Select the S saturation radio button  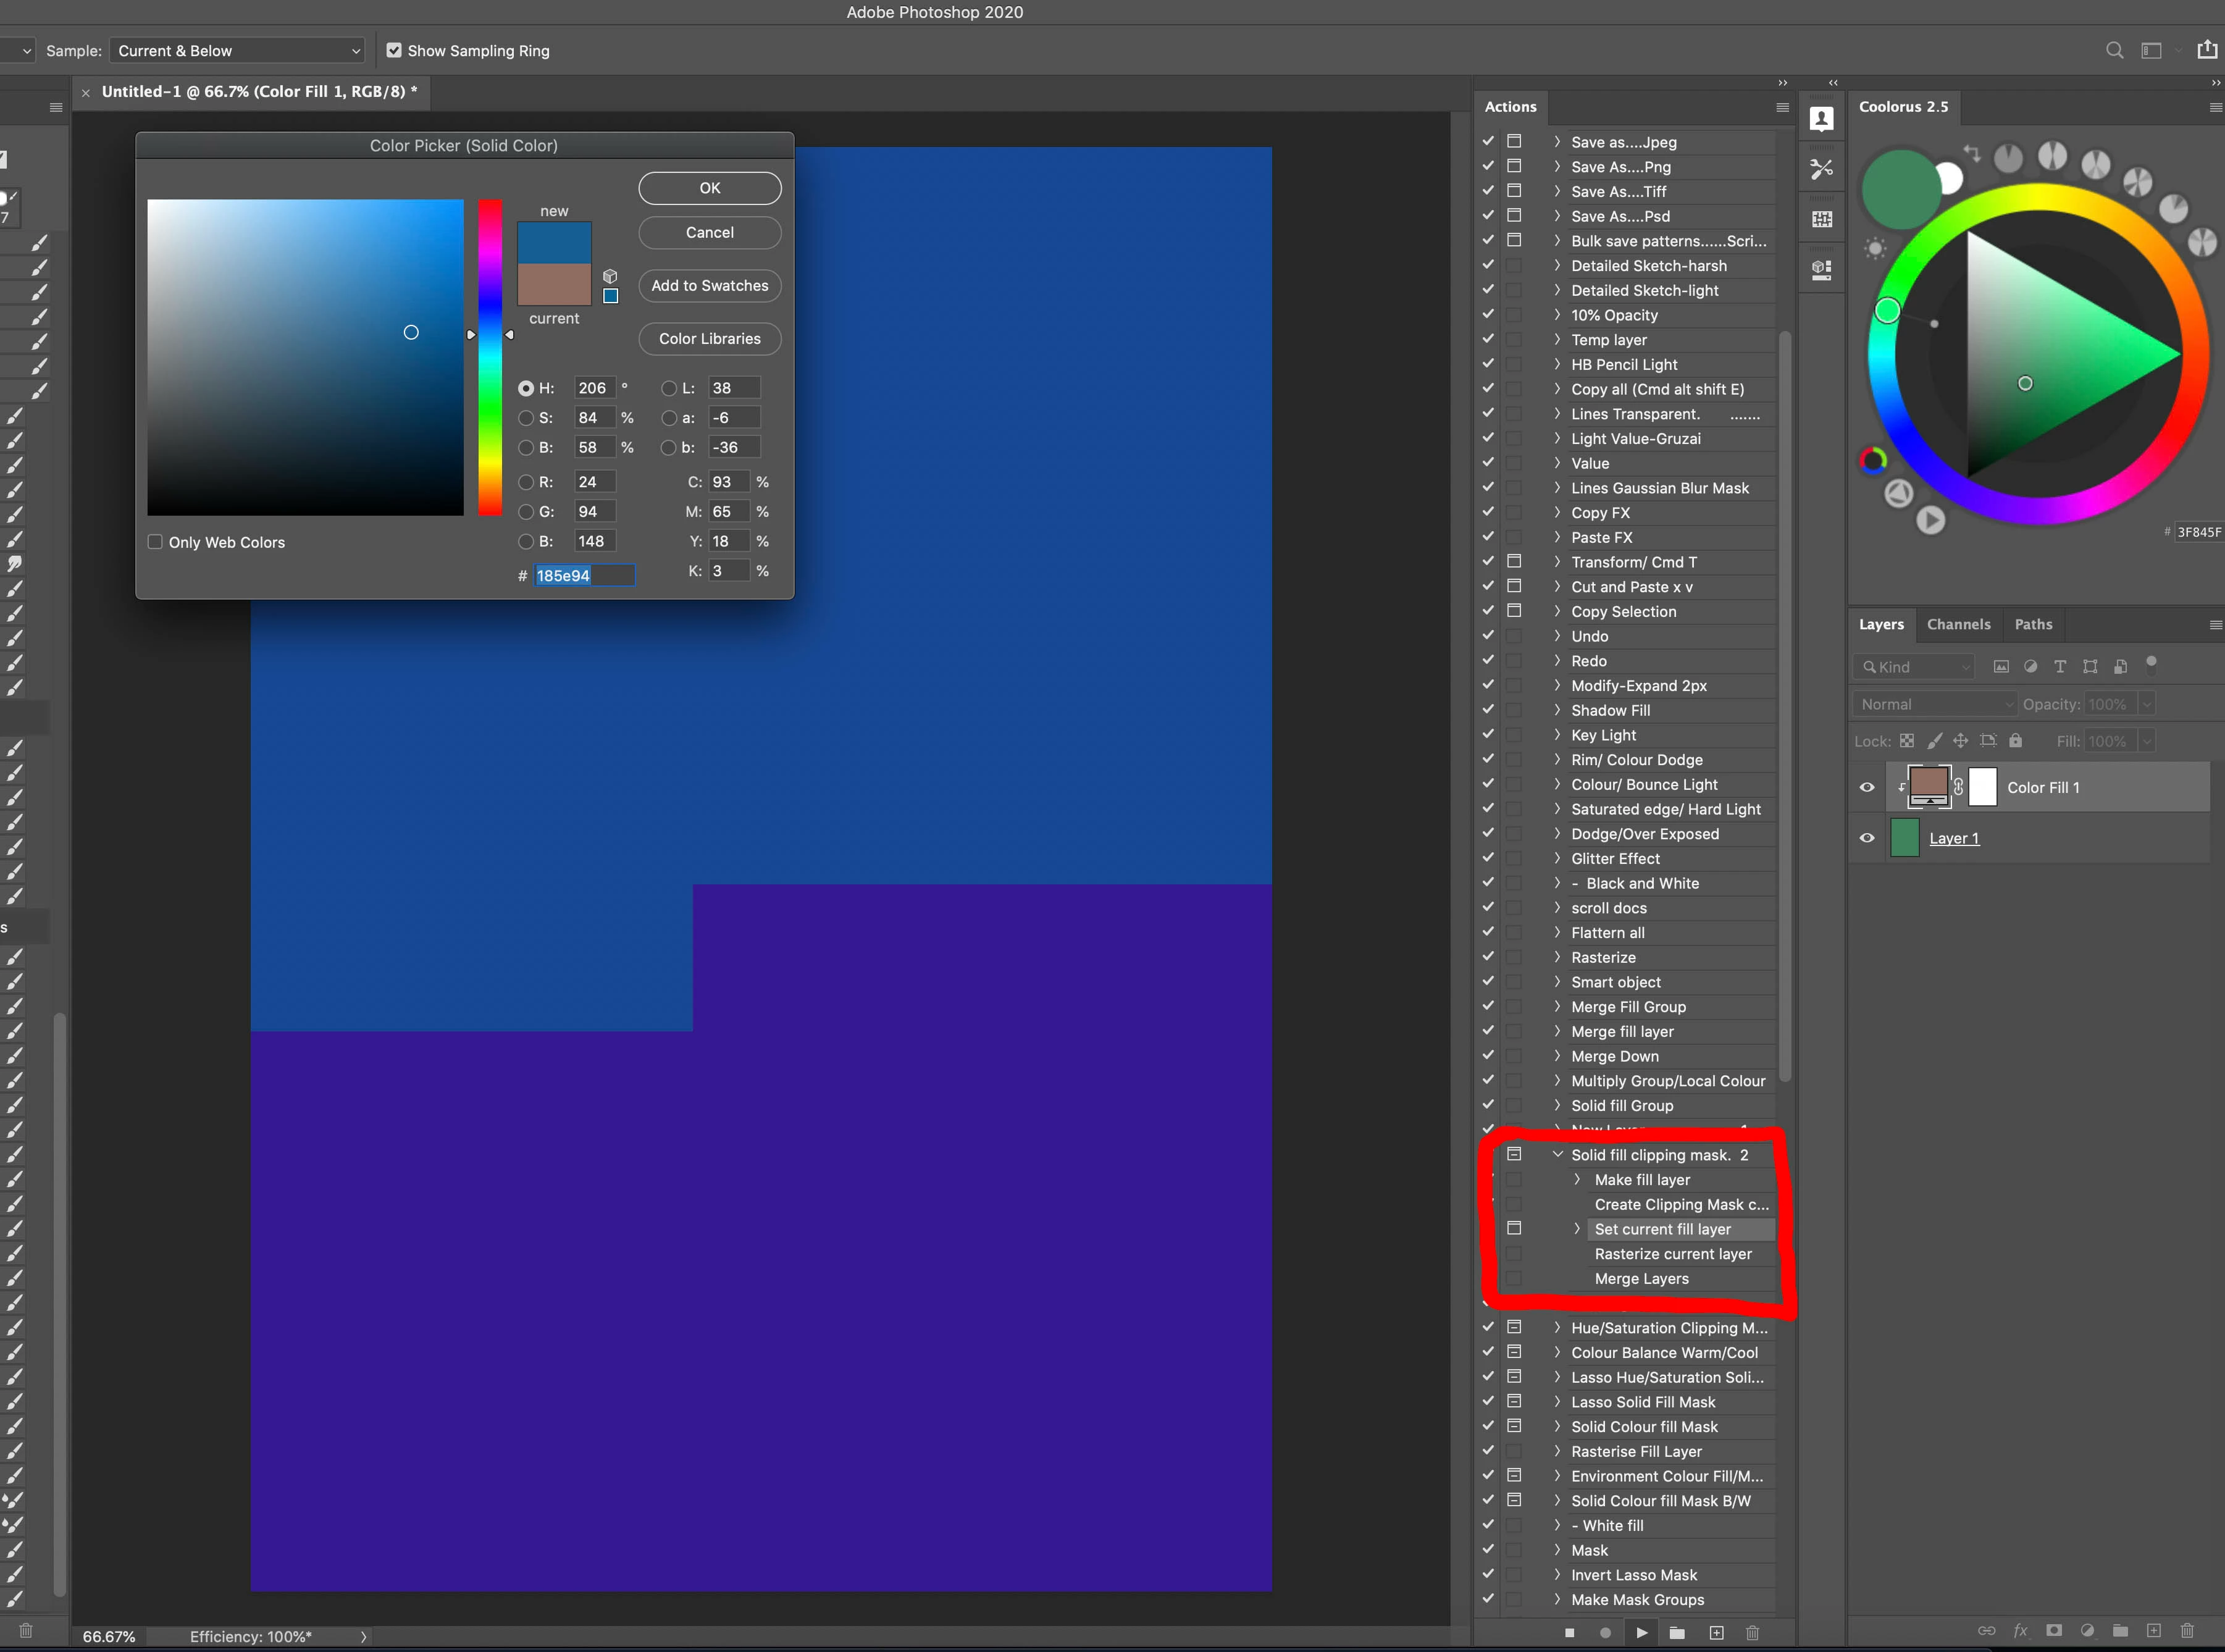pos(526,418)
